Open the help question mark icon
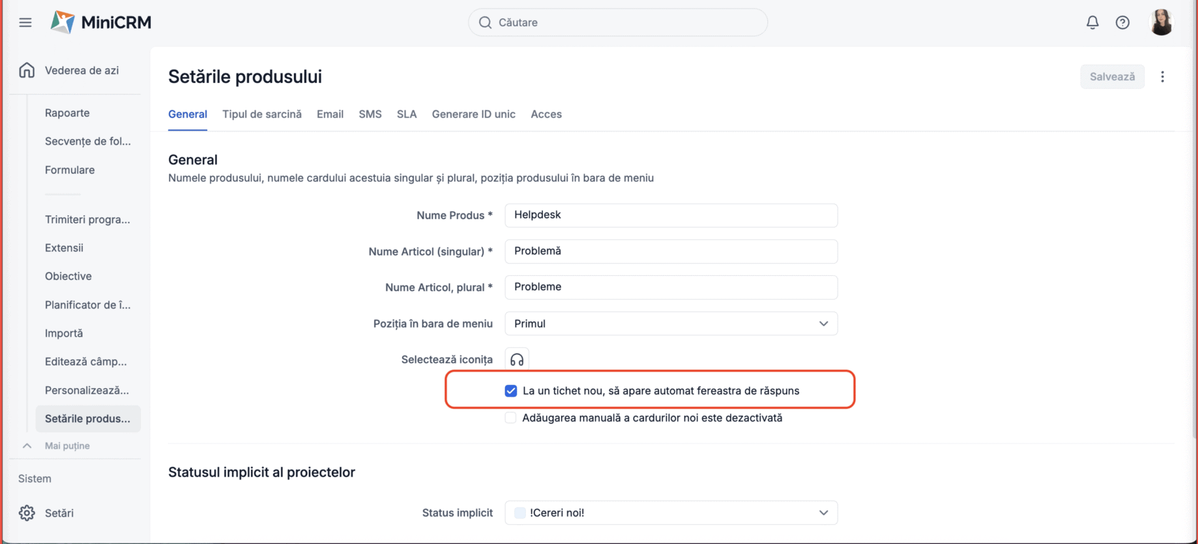The height and width of the screenshot is (544, 1198). coord(1123,22)
